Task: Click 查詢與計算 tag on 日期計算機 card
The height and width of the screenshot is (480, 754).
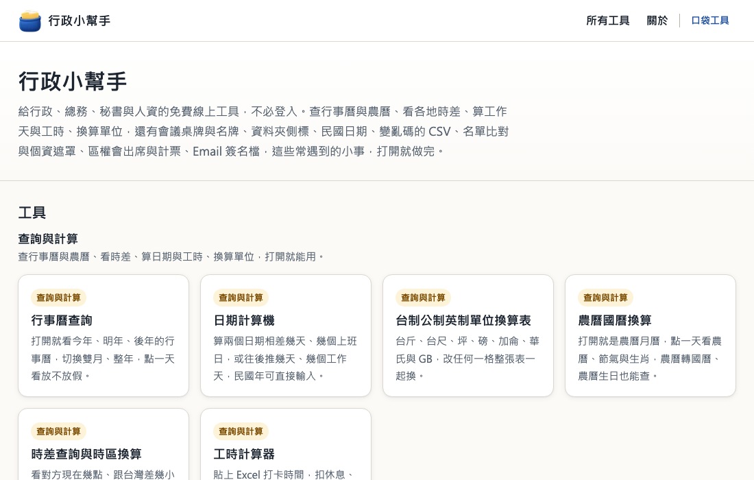Action: 241,298
